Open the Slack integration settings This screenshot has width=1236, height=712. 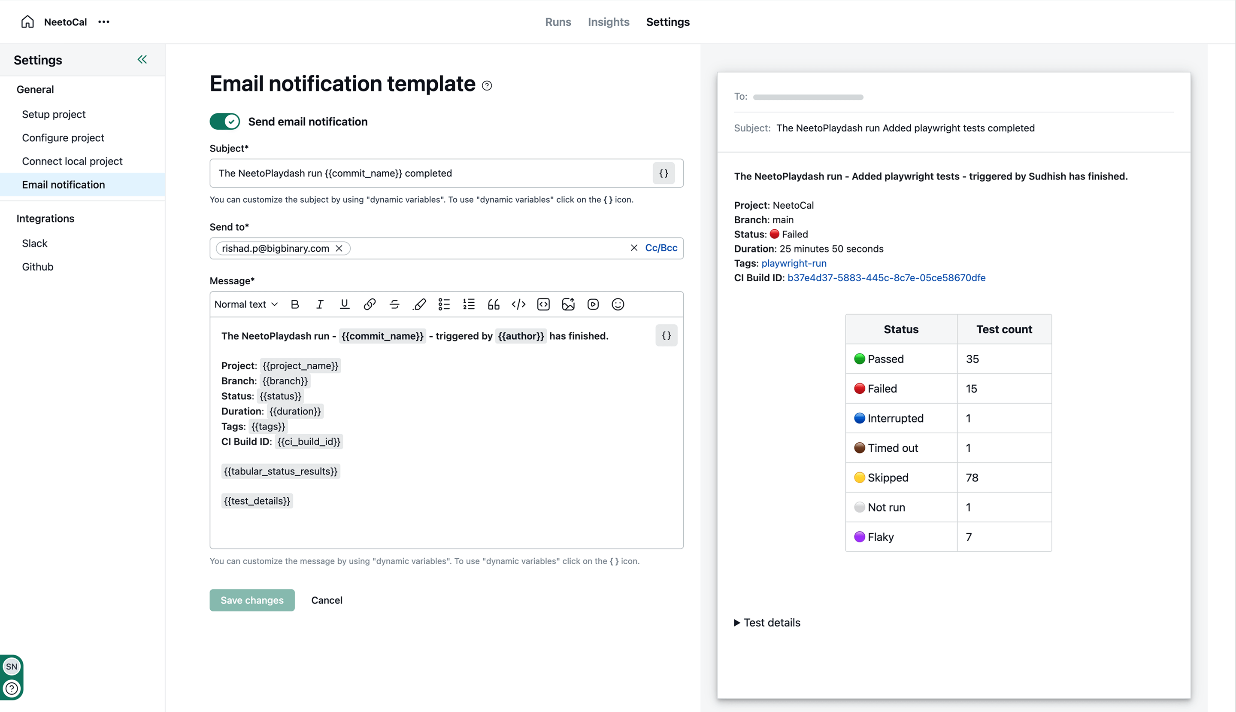(x=35, y=243)
